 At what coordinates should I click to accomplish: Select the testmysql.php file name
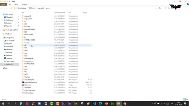point(29,93)
